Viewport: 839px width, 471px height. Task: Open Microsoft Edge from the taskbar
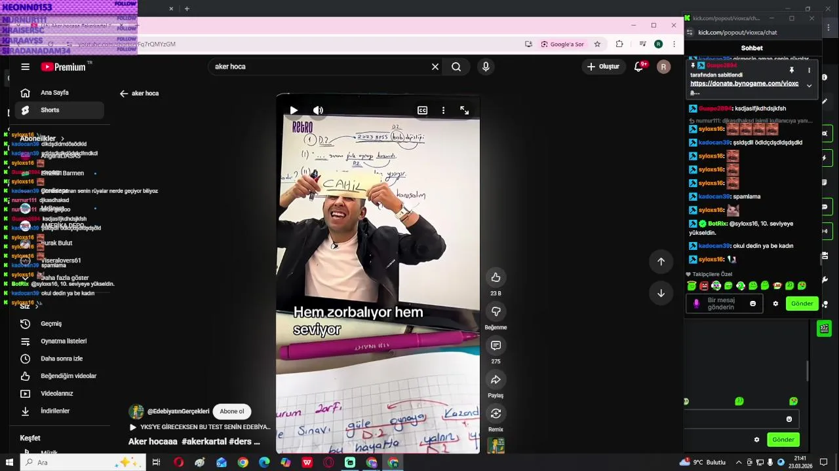click(264, 462)
